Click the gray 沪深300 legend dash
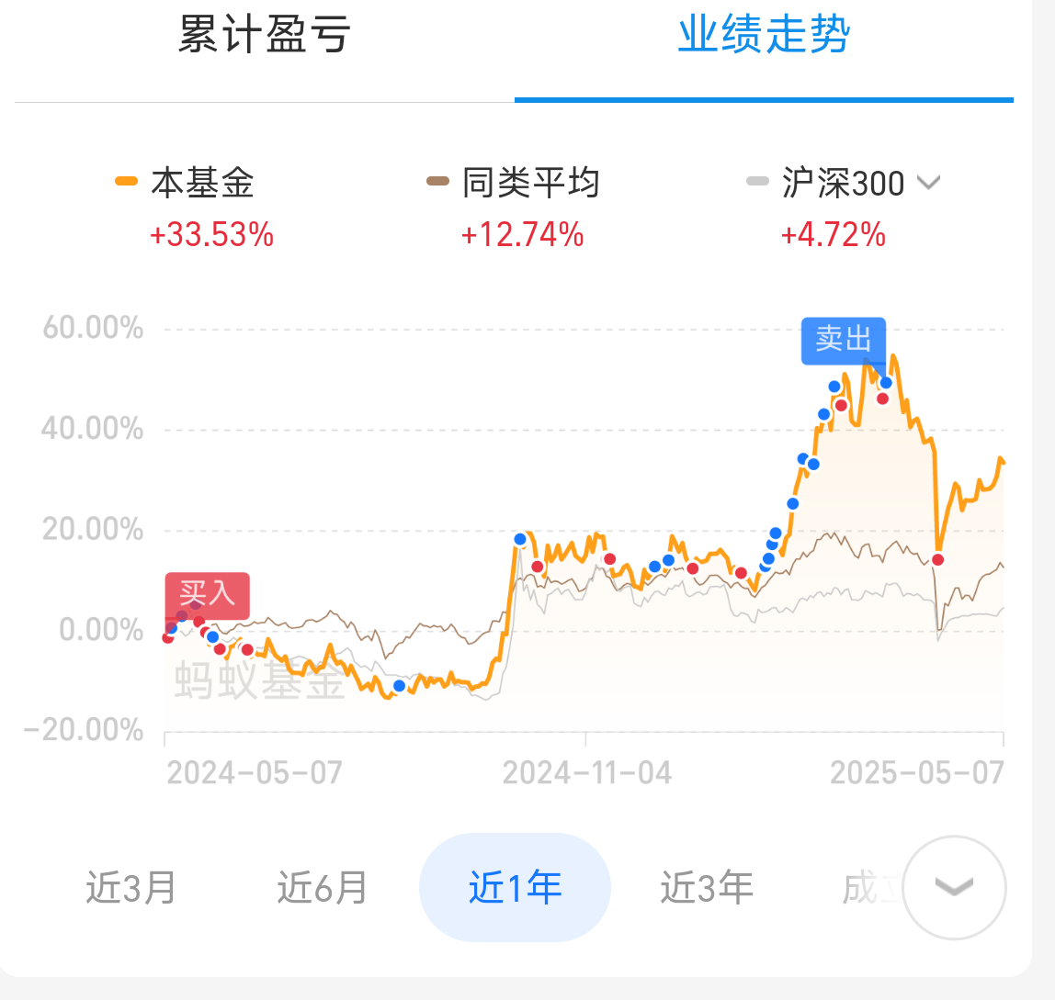1055x1000 pixels. [x=757, y=182]
